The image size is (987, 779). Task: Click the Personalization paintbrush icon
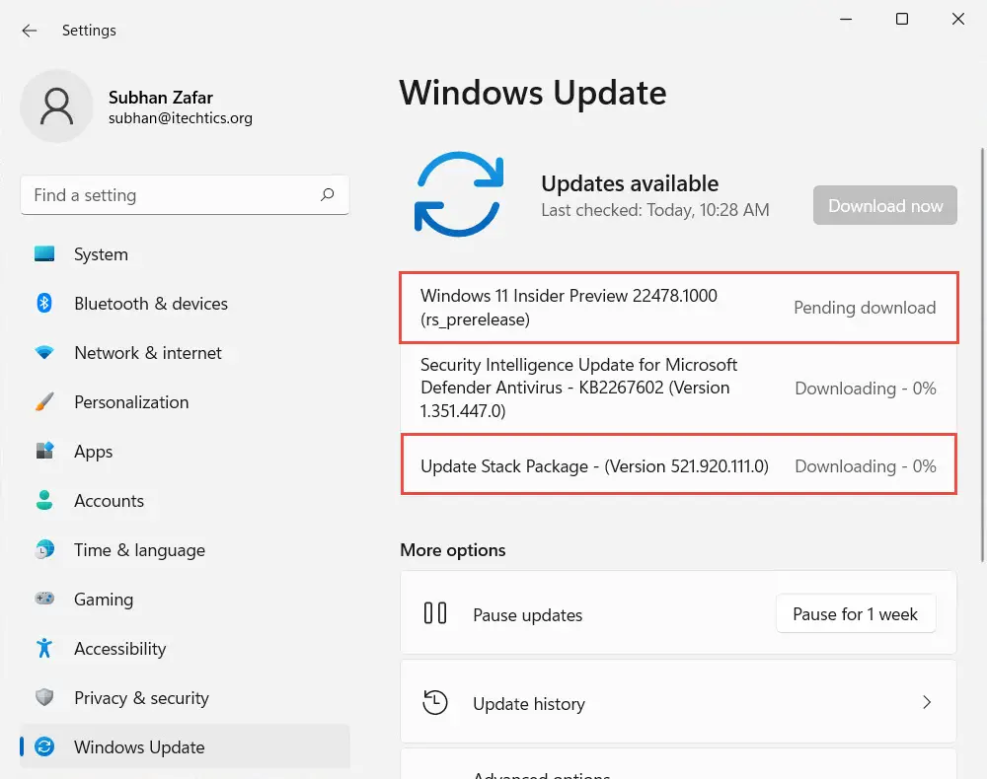pos(44,401)
